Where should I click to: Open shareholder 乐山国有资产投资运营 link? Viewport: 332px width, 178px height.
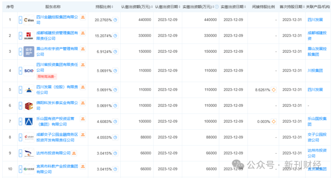pos(55,121)
